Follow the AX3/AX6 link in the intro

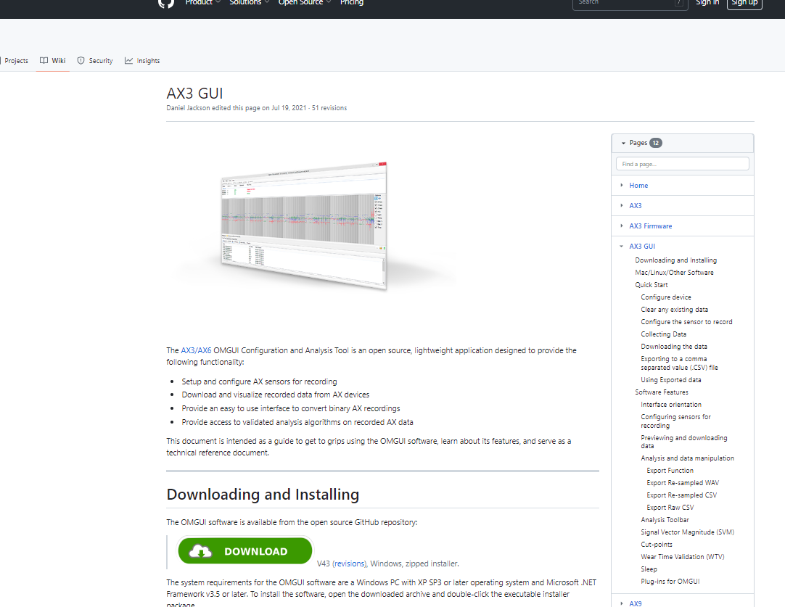196,350
